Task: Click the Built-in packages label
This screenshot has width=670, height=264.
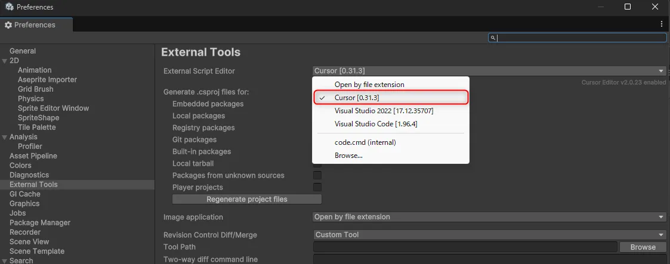Action: (x=201, y=152)
